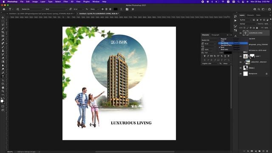Right align text in options bar
272x153 pixels.
(x=110, y=9)
